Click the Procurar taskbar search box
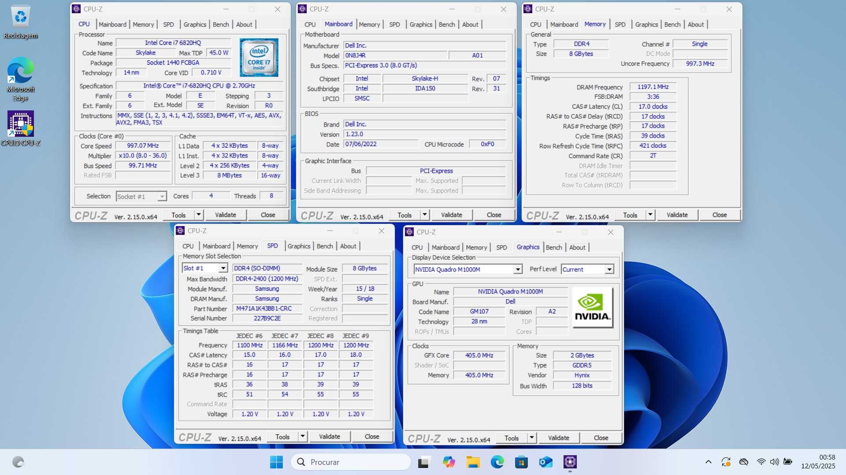 point(351,462)
